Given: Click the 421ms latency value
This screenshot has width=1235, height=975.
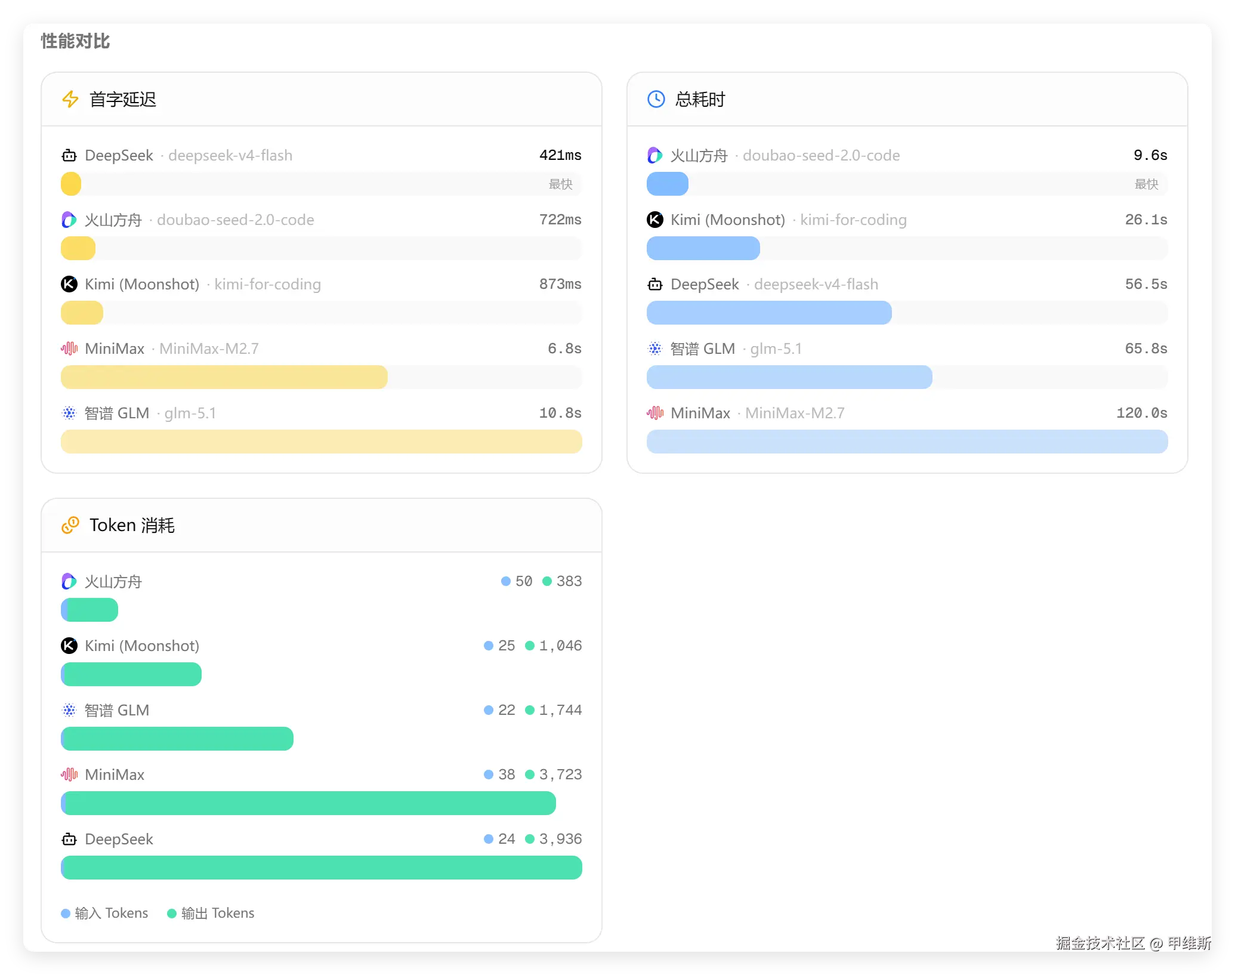Looking at the screenshot, I should click(x=560, y=155).
